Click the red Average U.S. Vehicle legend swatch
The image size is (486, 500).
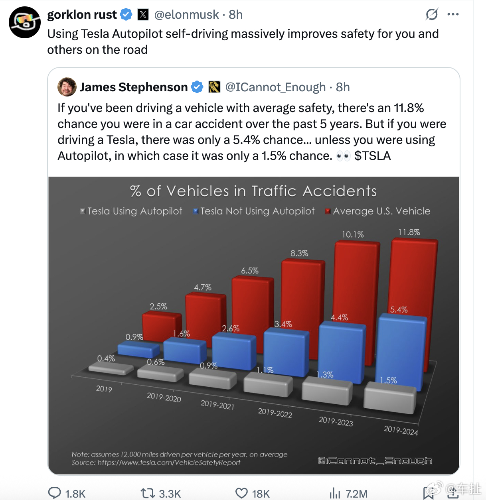[x=328, y=211]
